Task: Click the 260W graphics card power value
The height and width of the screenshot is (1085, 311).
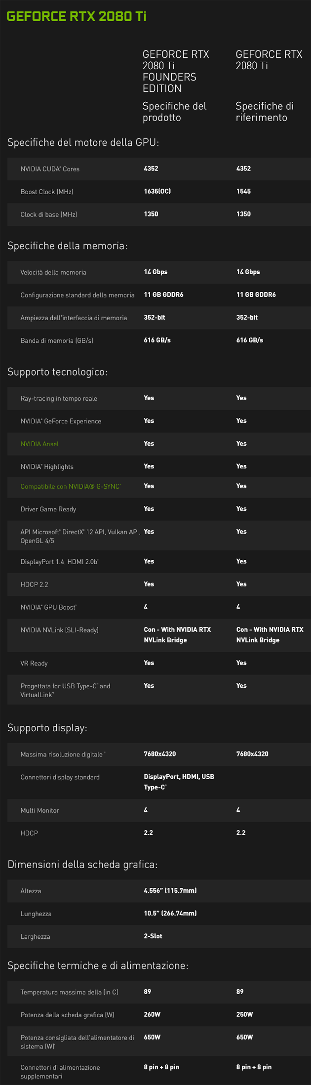Action: click(152, 1014)
